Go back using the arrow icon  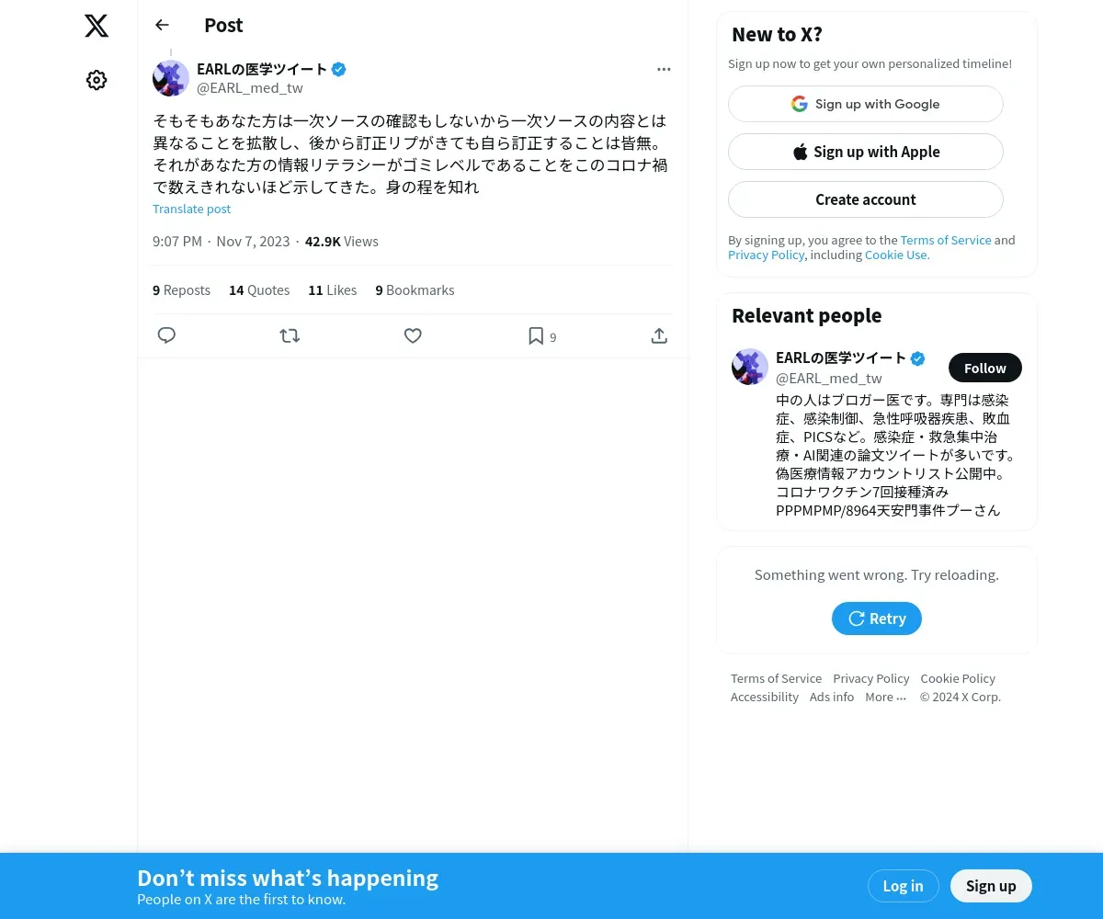click(x=162, y=25)
